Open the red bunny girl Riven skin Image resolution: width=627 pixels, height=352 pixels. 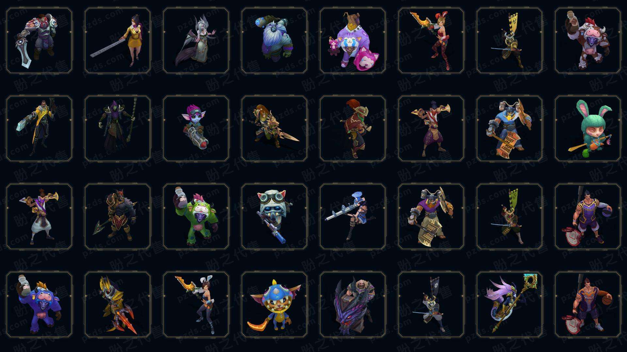431,41
